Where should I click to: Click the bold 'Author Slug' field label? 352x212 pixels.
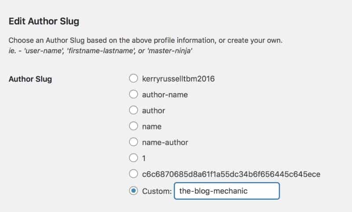(x=30, y=79)
